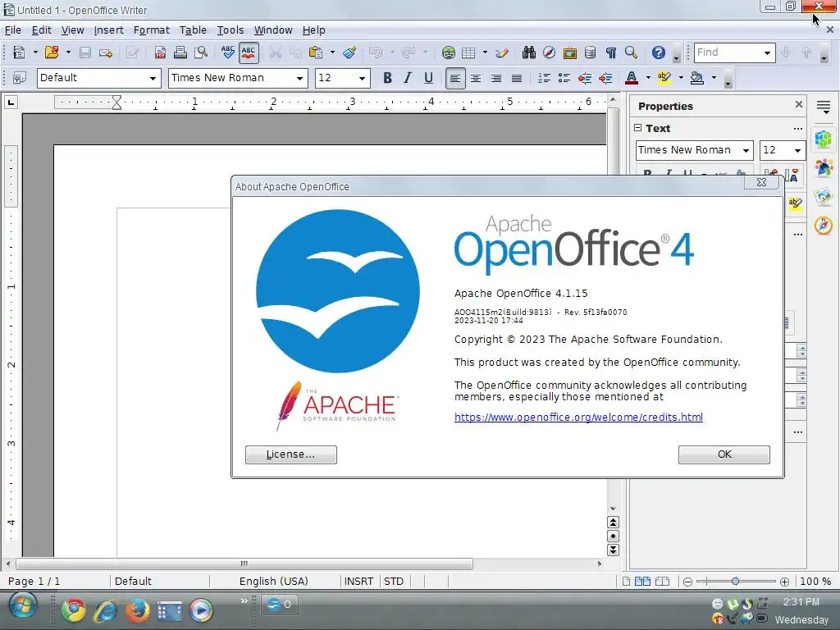Toggle Italic in formatting toolbar
Screen dimensions: 840x630
pyautogui.click(x=408, y=78)
